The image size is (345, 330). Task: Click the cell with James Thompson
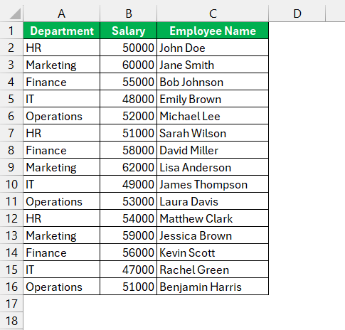tap(213, 184)
